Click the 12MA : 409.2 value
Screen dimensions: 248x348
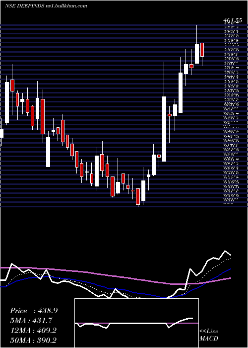33,331
